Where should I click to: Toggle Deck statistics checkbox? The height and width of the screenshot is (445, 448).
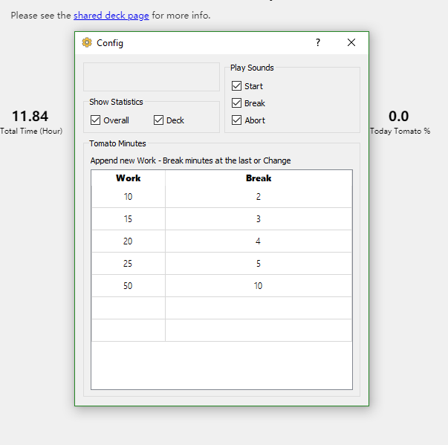point(159,120)
